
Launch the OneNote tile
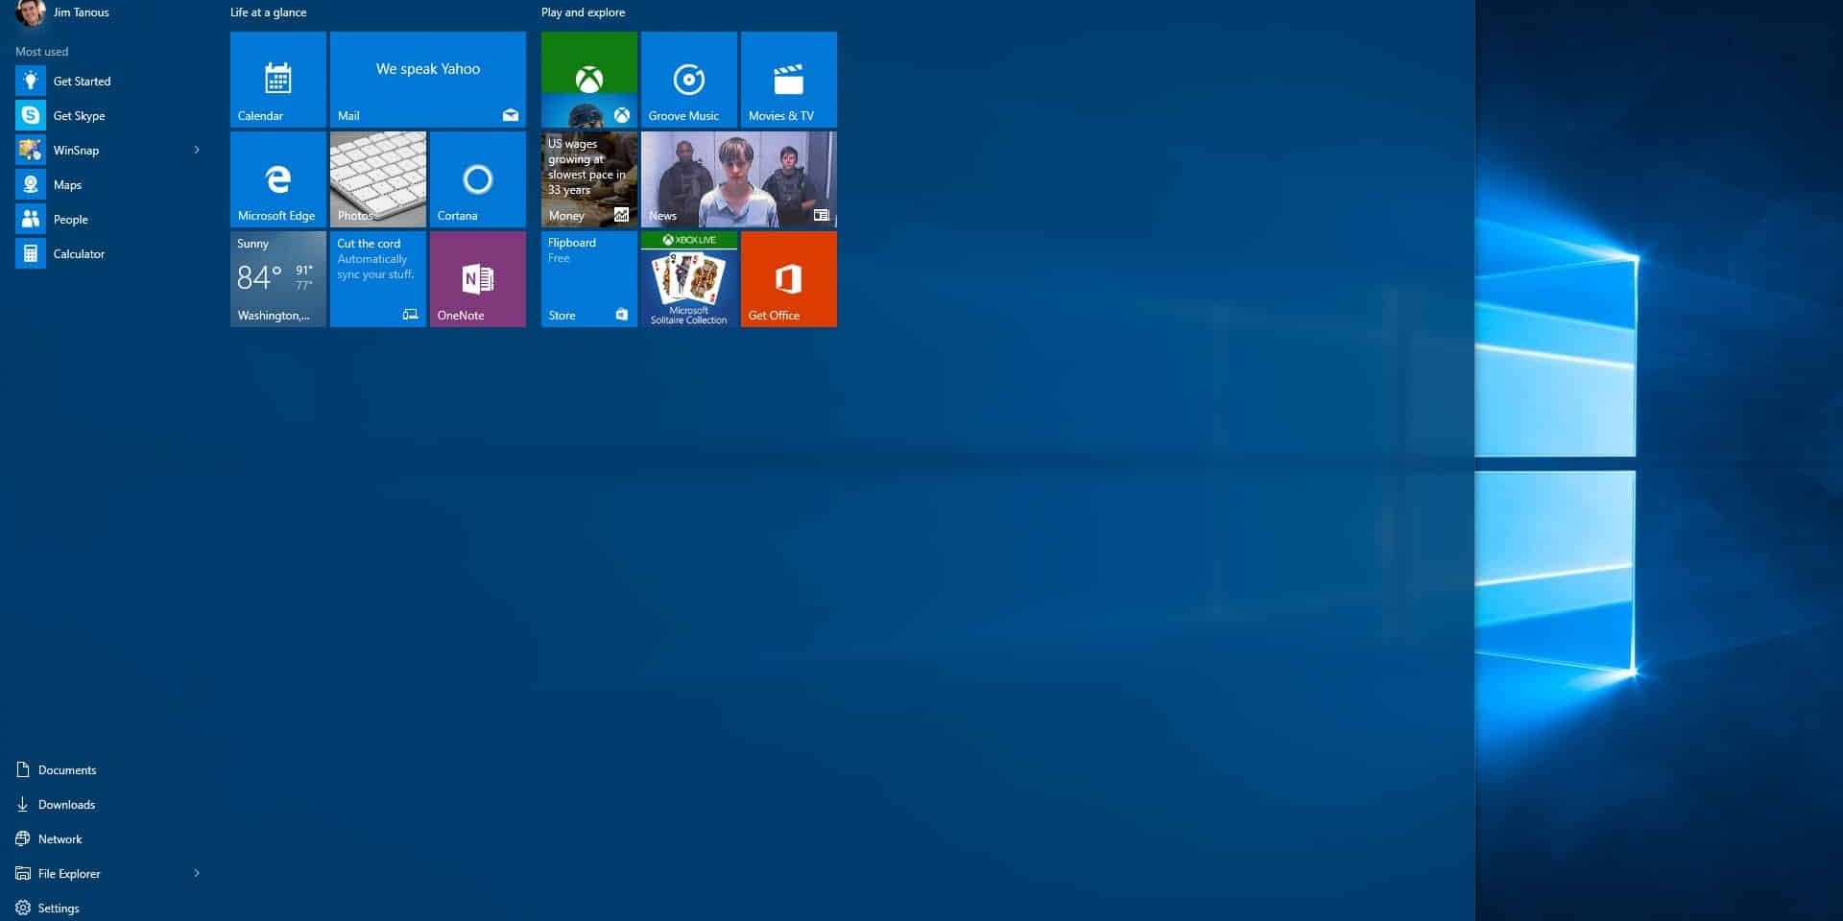[x=478, y=279]
